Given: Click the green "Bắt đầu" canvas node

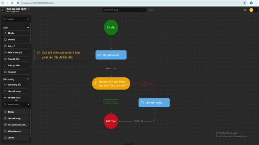Looking at the screenshot, I should click(x=111, y=27).
